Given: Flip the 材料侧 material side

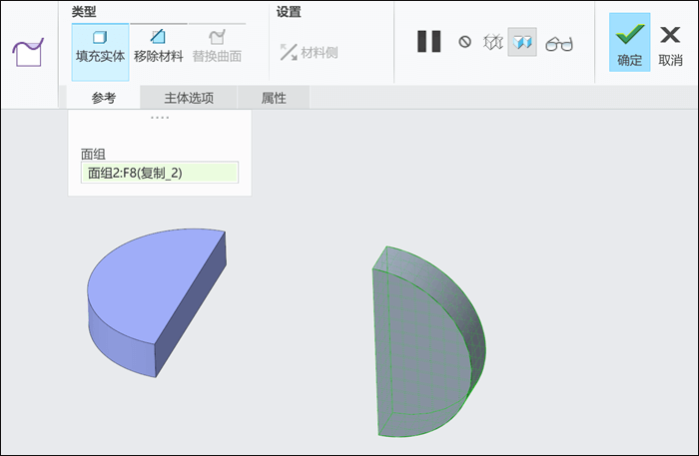Looking at the screenshot, I should [309, 53].
